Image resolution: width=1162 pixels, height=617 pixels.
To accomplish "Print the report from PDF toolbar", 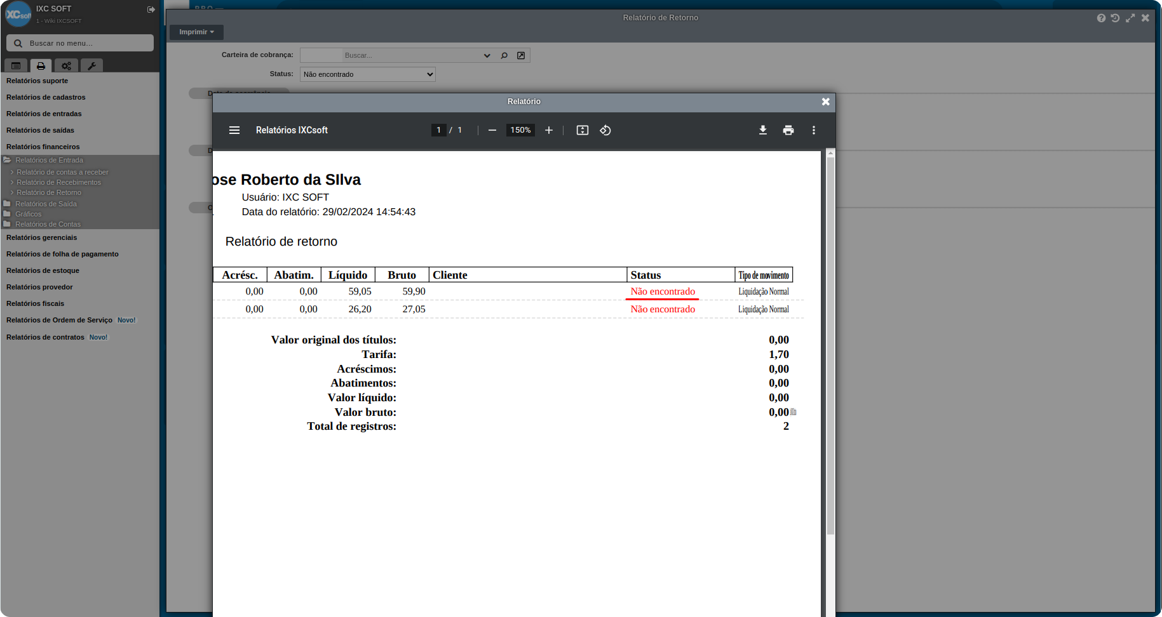I will [788, 130].
